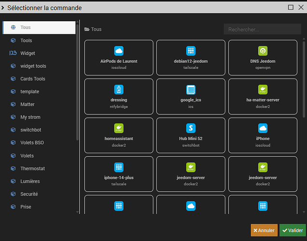Click the google_ics calendar icon
Viewport: 307px width, 241px height.
191,90
